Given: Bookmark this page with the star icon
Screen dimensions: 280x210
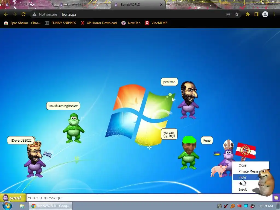Looking at the screenshot, I should coord(237,14).
